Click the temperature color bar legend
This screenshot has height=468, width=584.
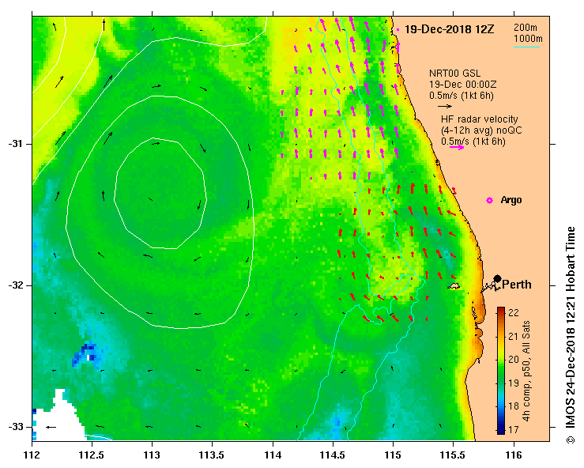click(501, 371)
